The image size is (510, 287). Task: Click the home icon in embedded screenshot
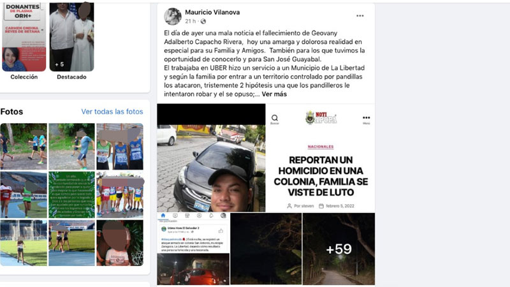(163, 216)
